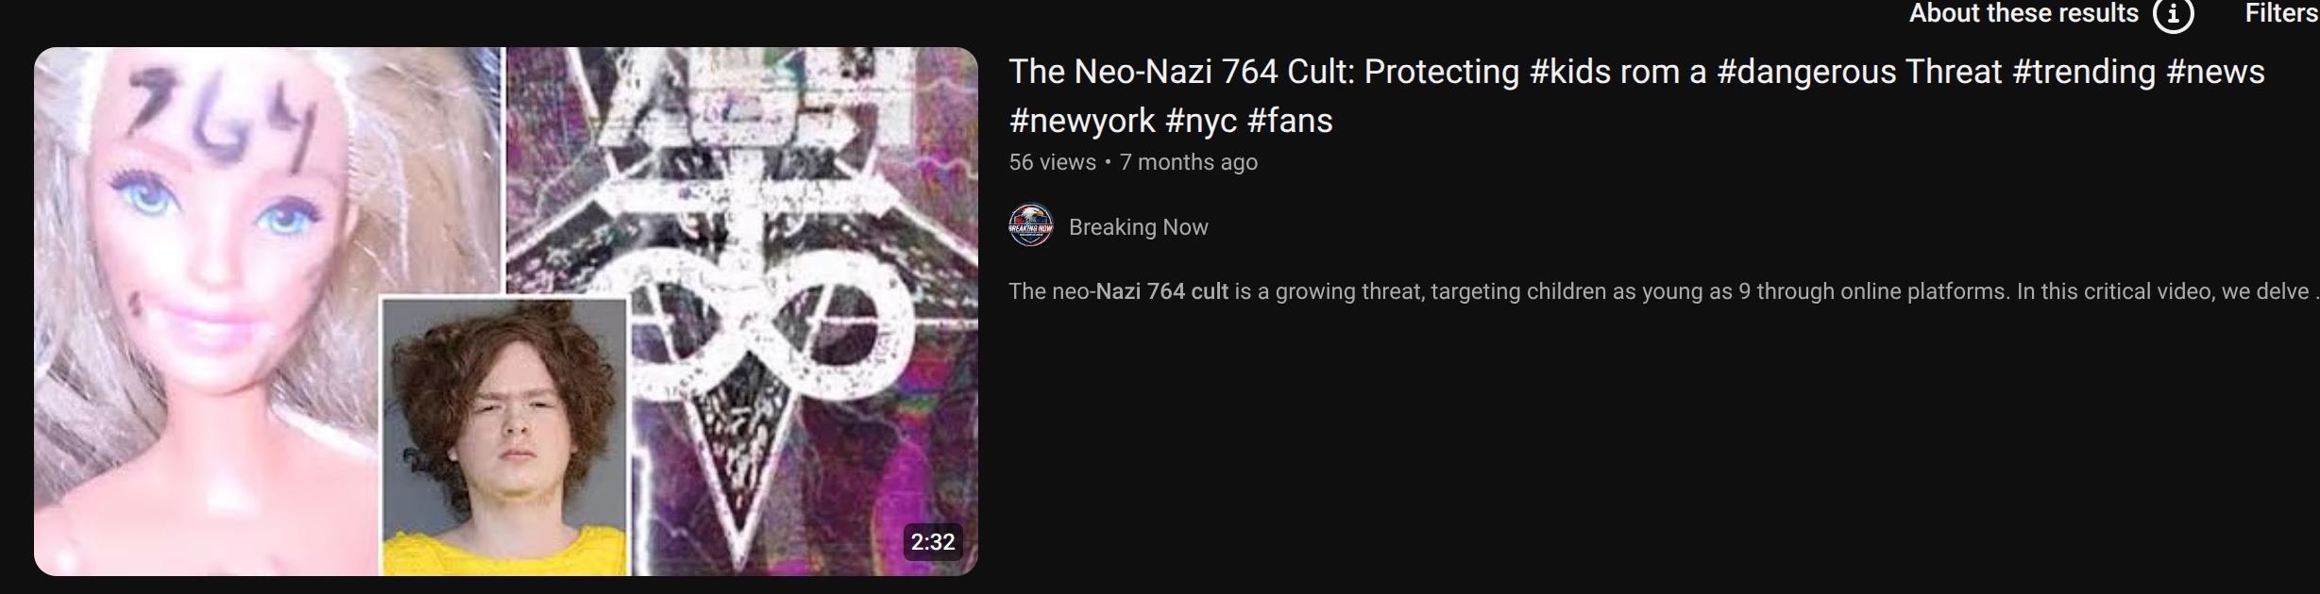Click the #dangerous hashtag in the title
Image resolution: width=2320 pixels, height=594 pixels.
tap(1806, 72)
